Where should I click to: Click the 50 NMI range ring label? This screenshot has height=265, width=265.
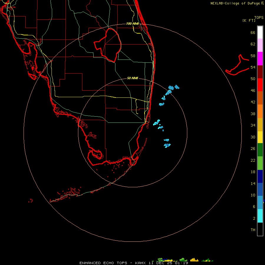point(132,78)
